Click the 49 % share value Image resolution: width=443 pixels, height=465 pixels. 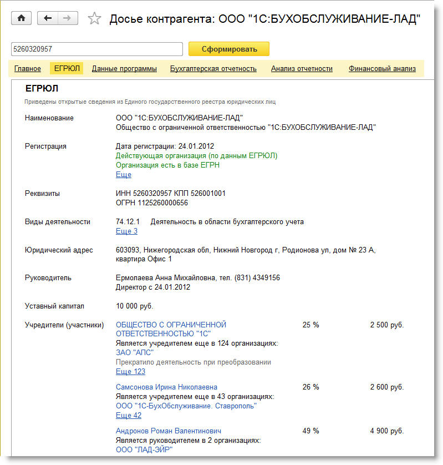(x=311, y=431)
